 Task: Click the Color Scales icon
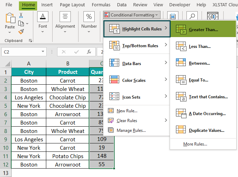pyautogui.click(x=114, y=79)
